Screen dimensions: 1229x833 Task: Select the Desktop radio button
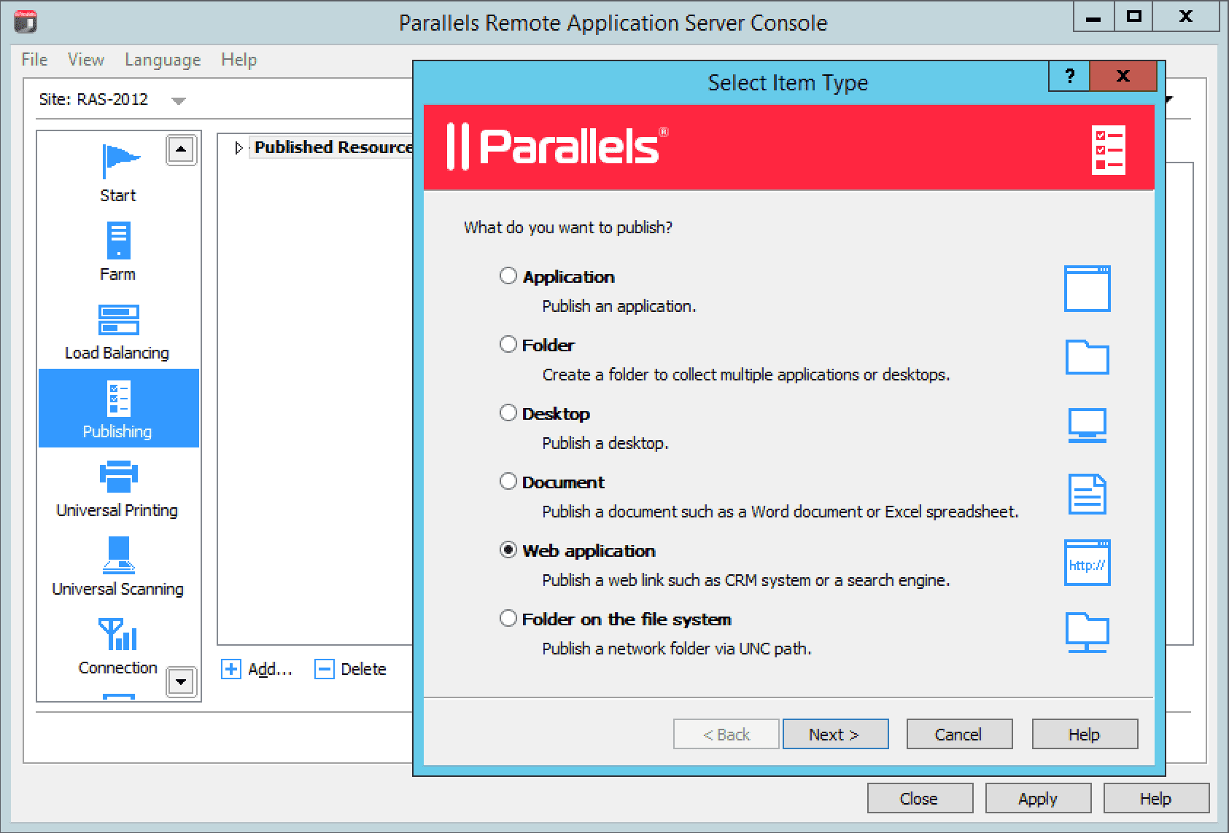click(508, 412)
